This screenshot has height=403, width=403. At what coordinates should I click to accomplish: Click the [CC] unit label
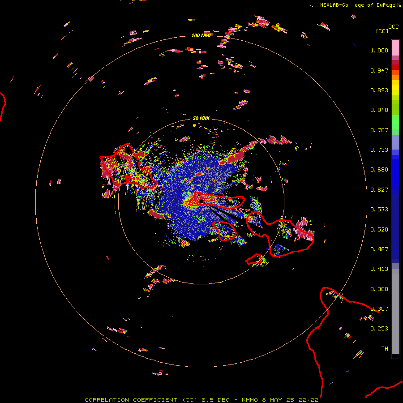[x=382, y=31]
